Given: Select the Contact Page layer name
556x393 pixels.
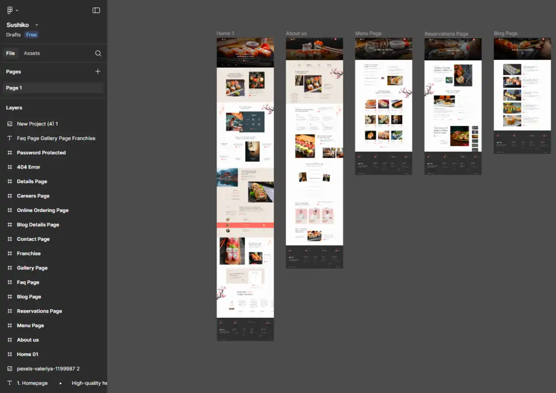Looking at the screenshot, I should click(x=33, y=239).
